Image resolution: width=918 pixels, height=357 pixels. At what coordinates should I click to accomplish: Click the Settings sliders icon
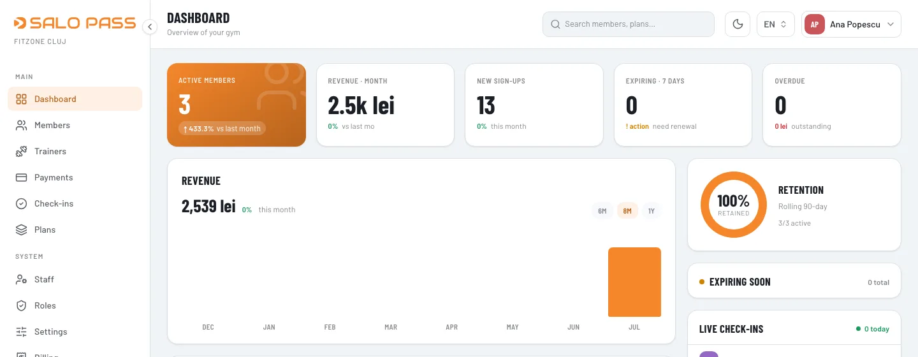tap(21, 331)
